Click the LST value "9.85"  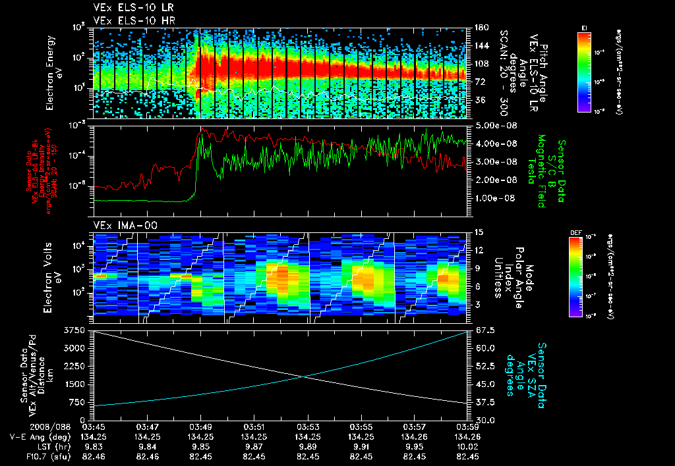tap(200, 447)
